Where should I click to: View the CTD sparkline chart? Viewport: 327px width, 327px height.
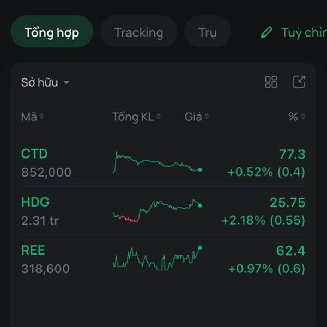157,162
